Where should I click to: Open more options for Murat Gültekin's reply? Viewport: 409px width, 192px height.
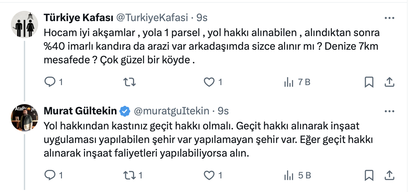point(389,111)
